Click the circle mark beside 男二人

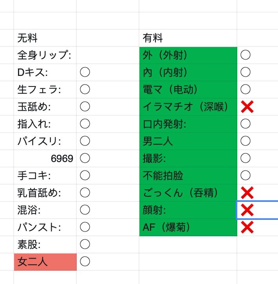[x=246, y=141]
